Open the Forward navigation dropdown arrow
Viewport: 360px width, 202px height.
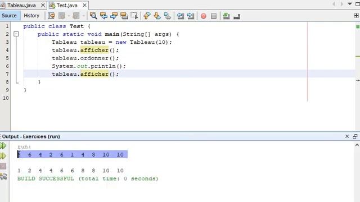pyautogui.click(x=83, y=16)
